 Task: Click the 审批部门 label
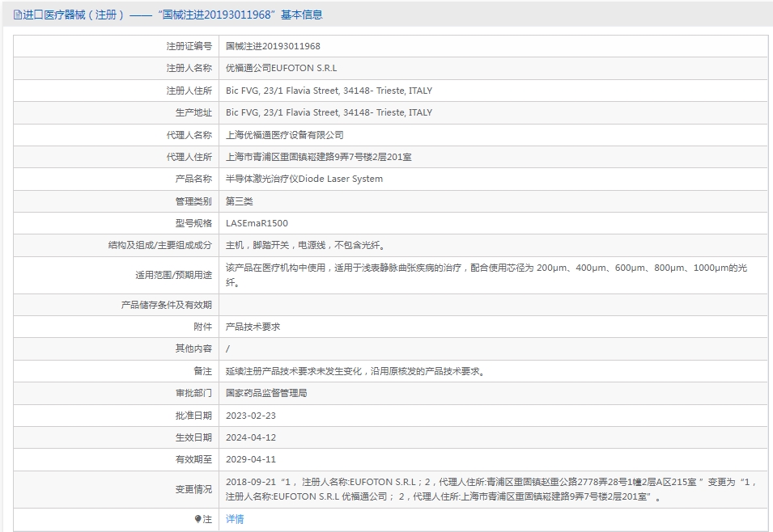click(193, 393)
